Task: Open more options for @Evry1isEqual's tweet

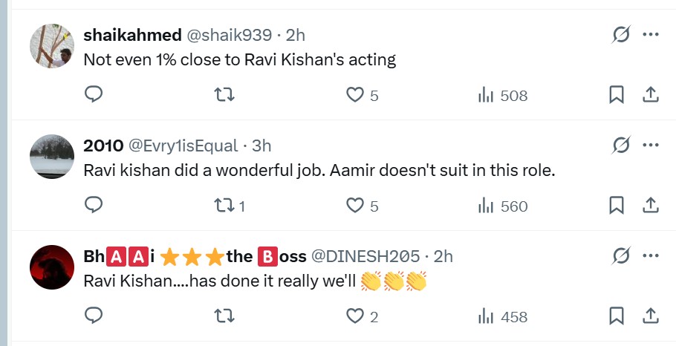Action: pyautogui.click(x=650, y=146)
